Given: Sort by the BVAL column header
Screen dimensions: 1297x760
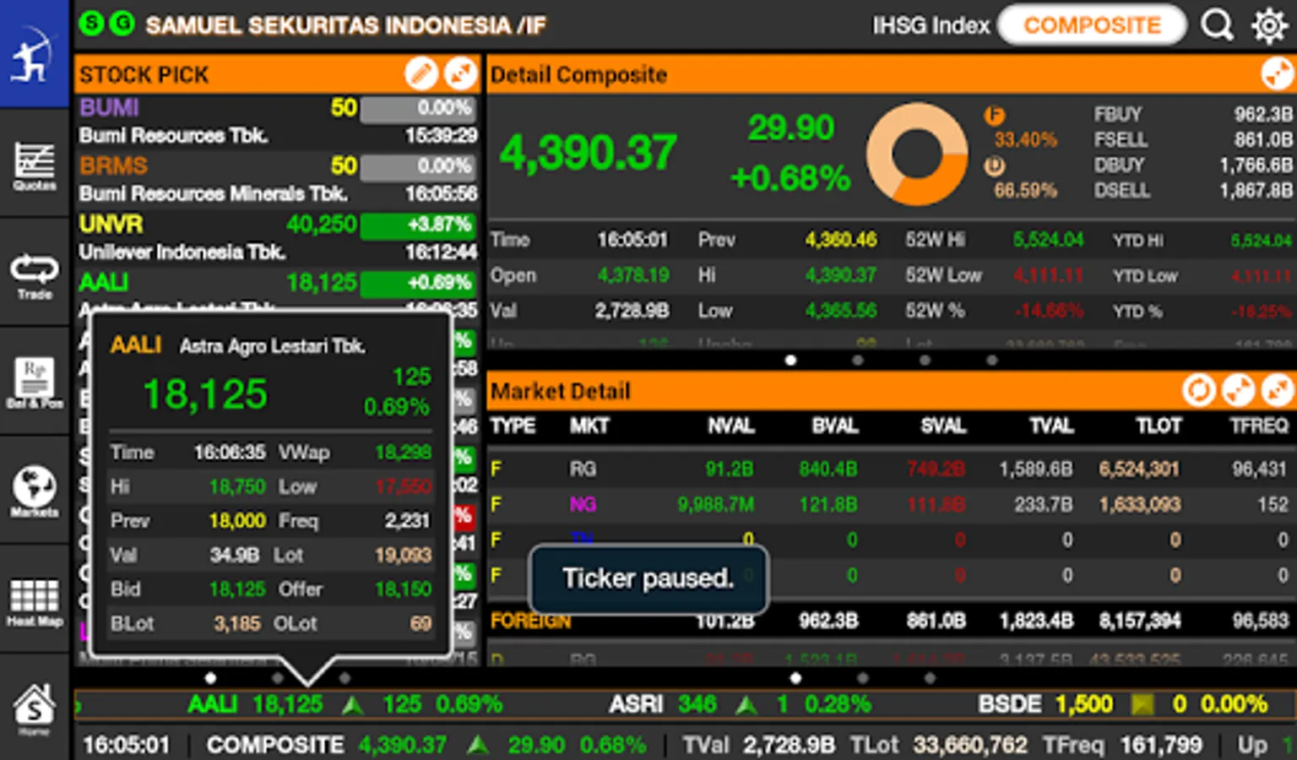Looking at the screenshot, I should pos(835,426).
